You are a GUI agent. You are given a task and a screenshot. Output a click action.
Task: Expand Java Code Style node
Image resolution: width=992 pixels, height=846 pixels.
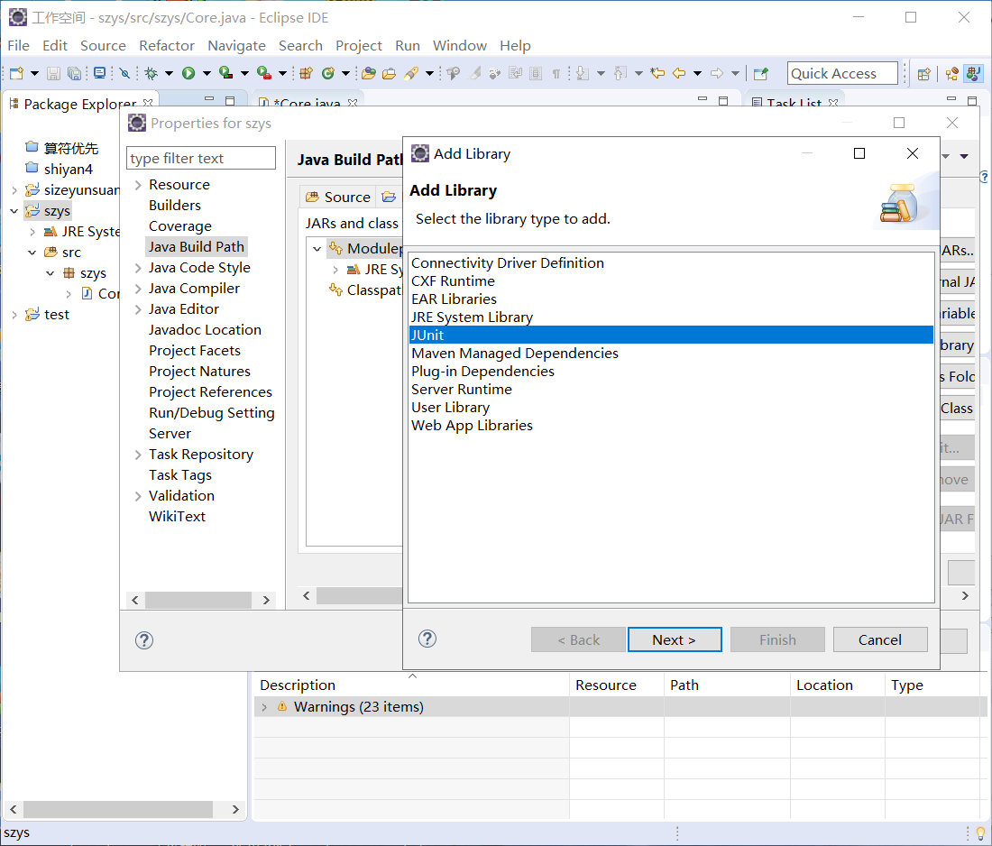(x=138, y=268)
